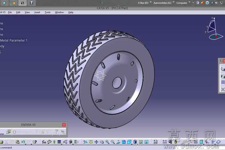This screenshot has height=150, width=225.
Task: Open the Help menu
Action: (71, 12)
